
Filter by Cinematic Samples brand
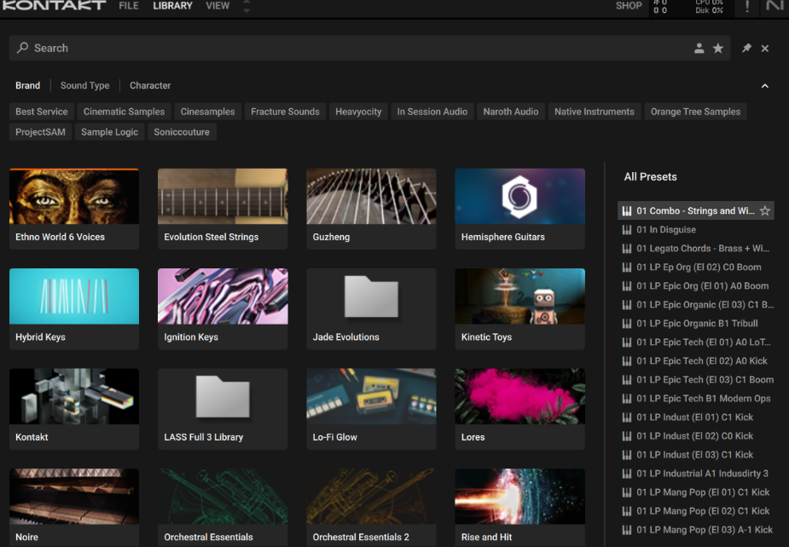point(124,112)
